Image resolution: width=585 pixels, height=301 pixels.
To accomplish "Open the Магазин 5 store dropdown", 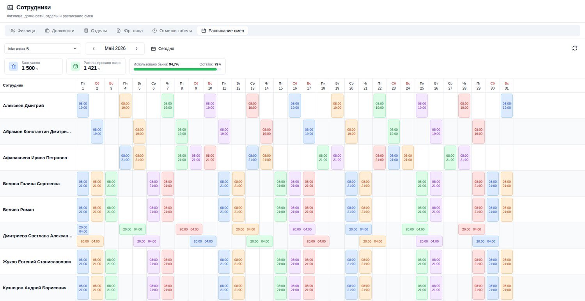I will tap(43, 49).
